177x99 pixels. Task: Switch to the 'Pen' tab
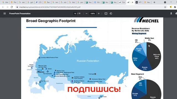(14, 2)
